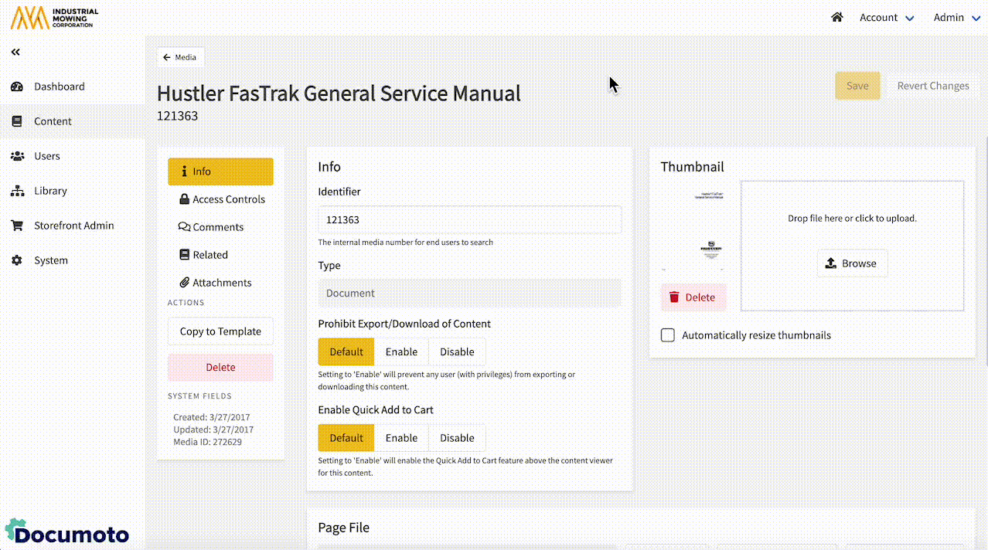Check Automatically resize thumbnails

(668, 335)
